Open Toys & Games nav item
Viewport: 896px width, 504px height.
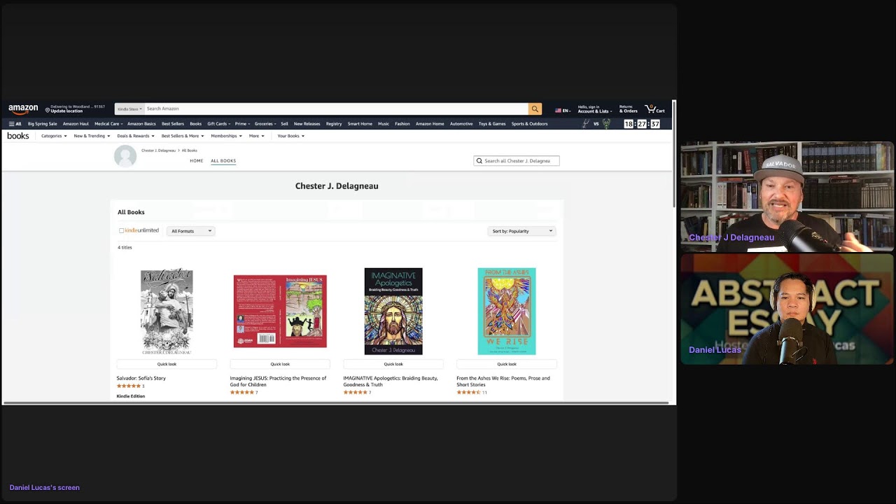coord(492,124)
